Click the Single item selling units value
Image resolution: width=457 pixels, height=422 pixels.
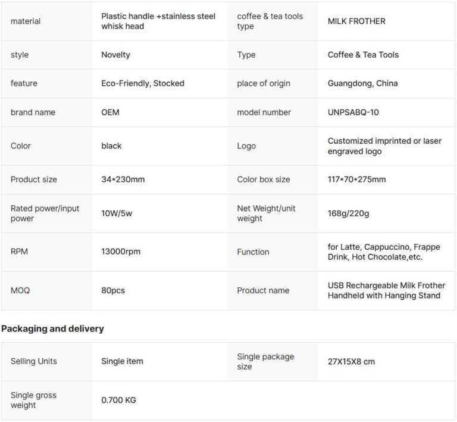(x=122, y=361)
